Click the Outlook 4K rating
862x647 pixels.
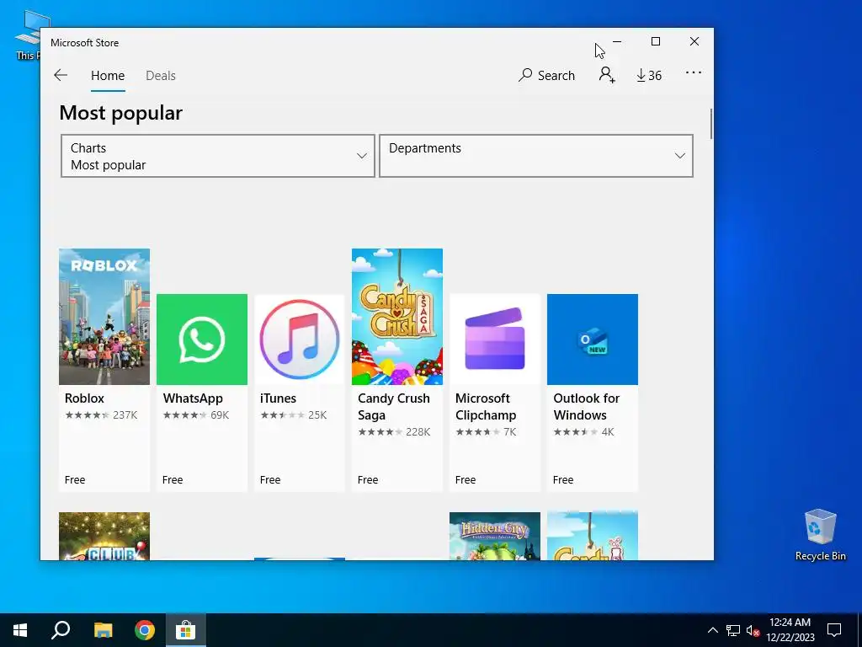click(x=583, y=432)
